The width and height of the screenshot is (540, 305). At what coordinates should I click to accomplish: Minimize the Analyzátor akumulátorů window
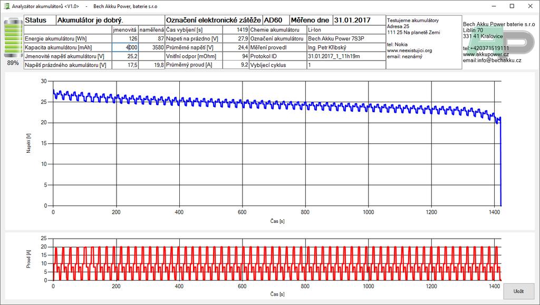tap(494, 6)
